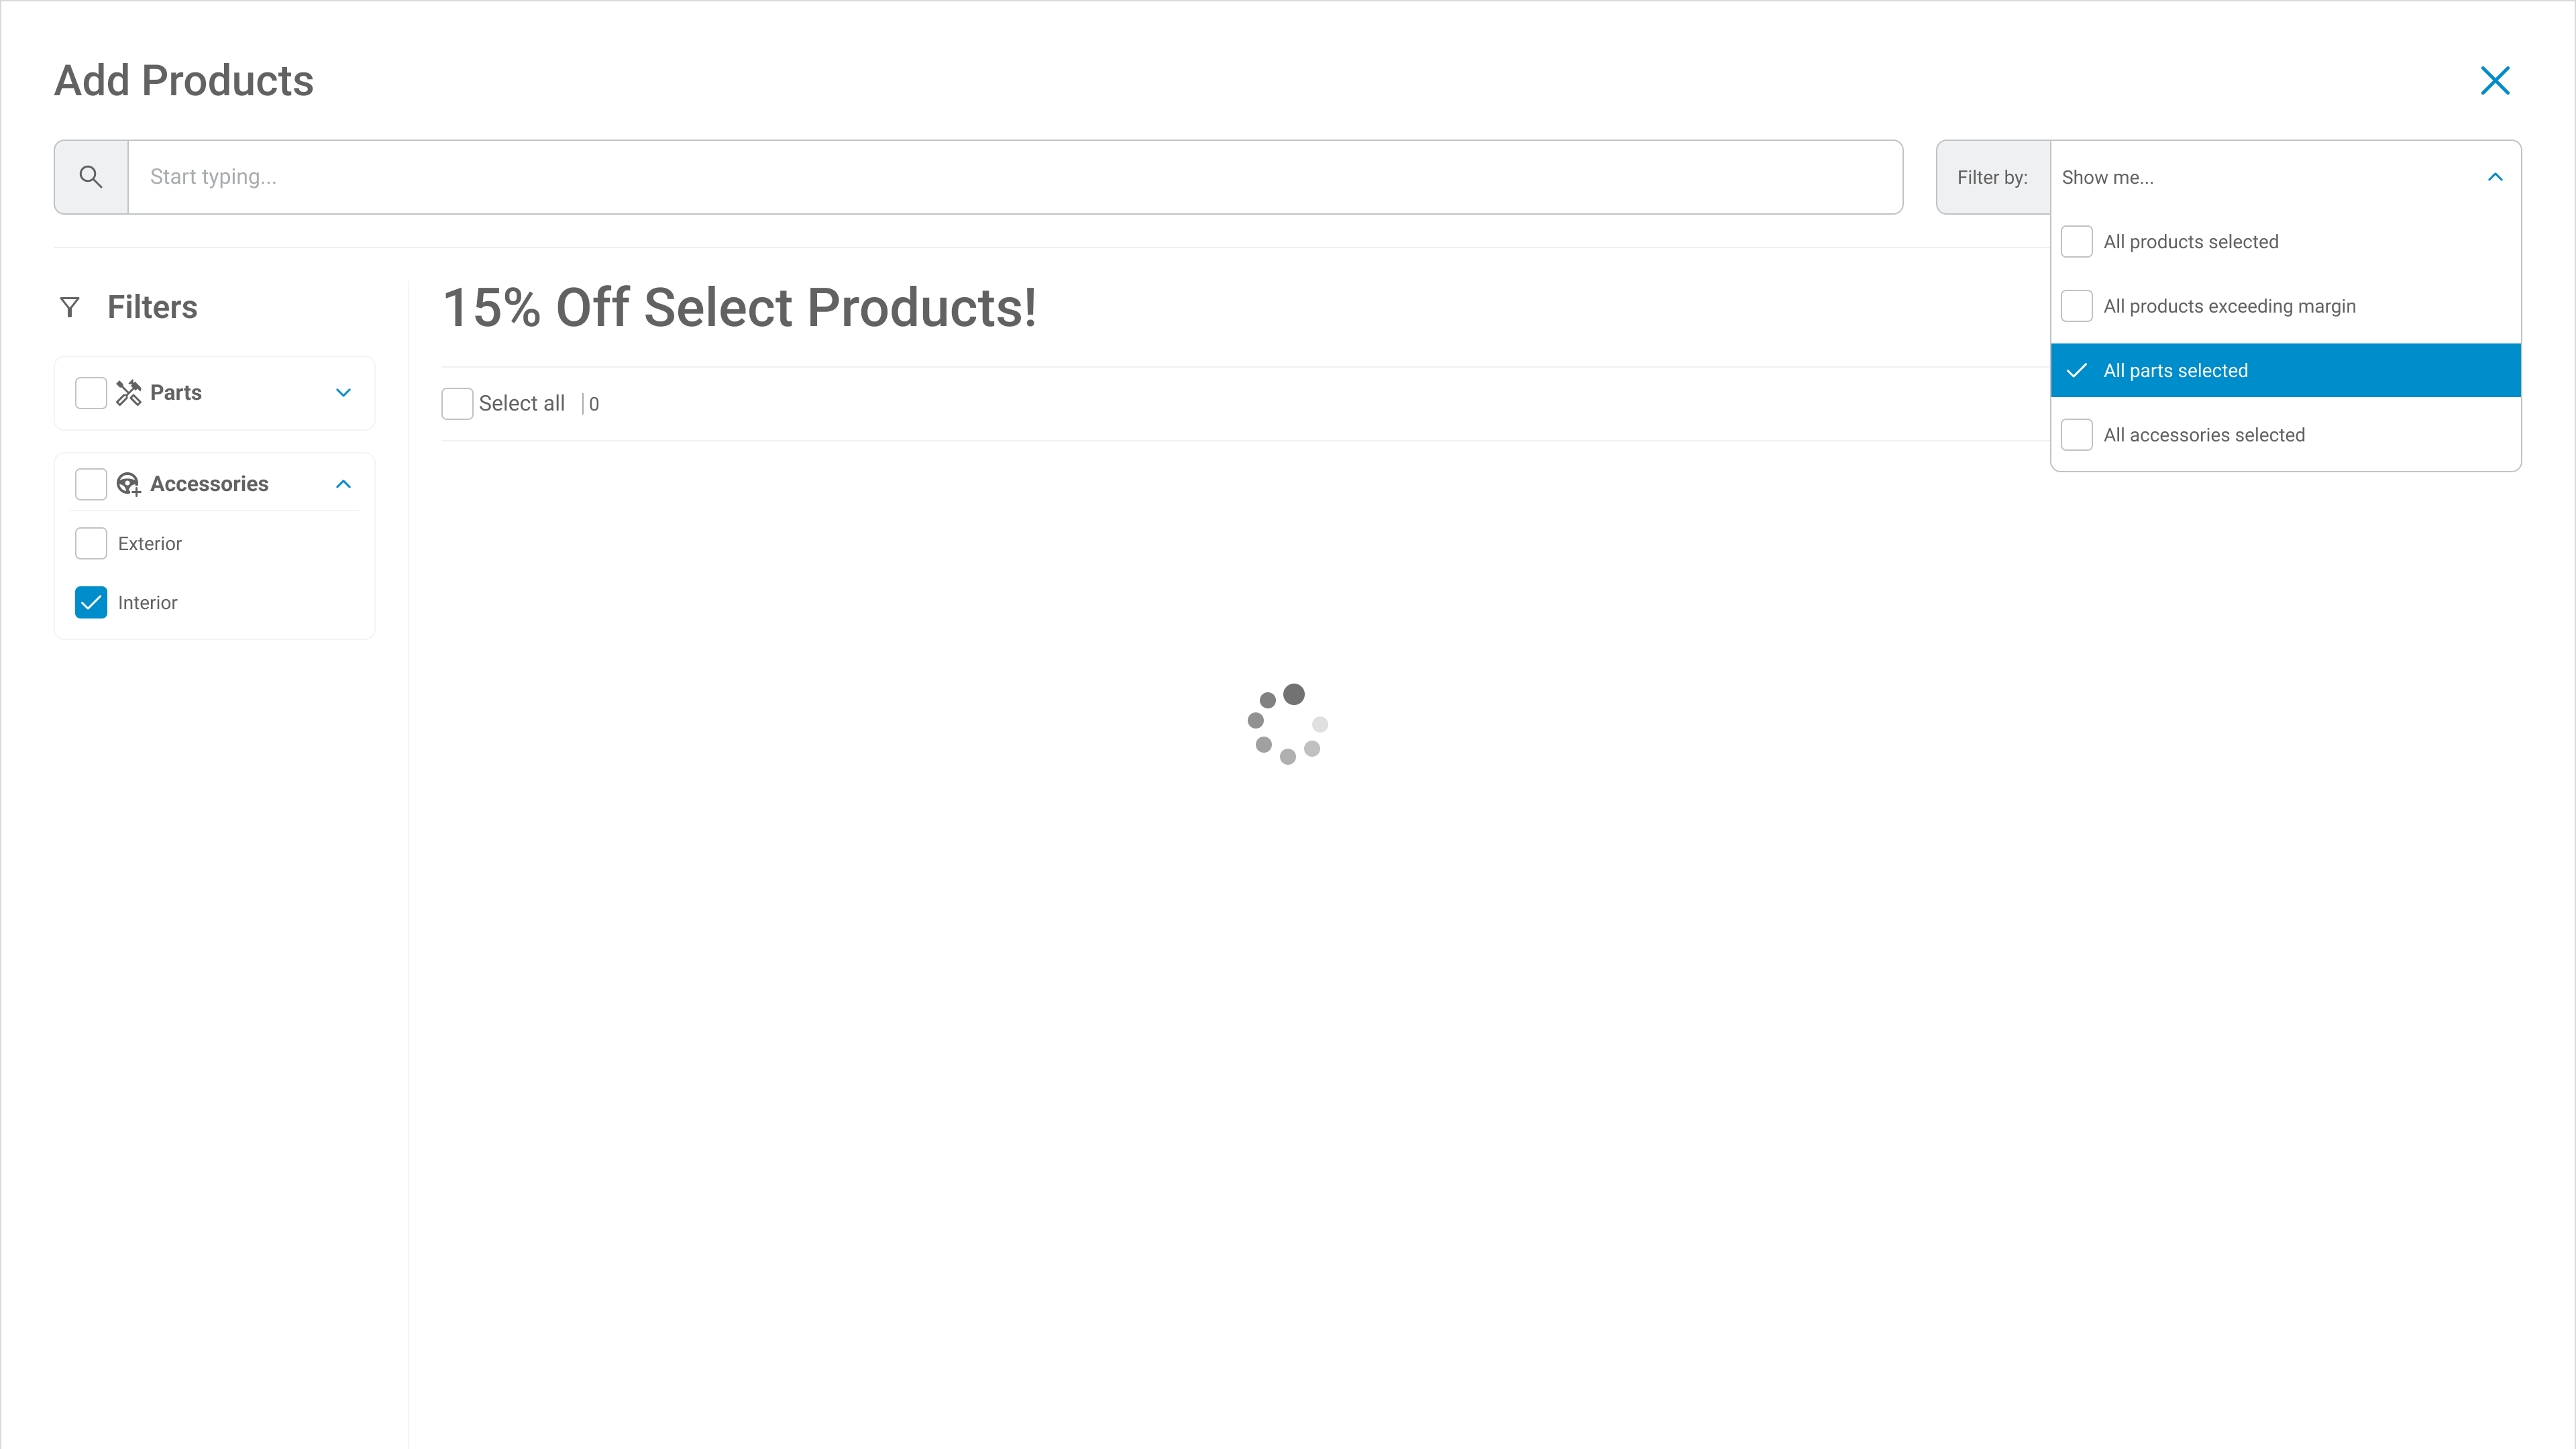
Task: Check the Accessories category checkbox
Action: coord(91,484)
